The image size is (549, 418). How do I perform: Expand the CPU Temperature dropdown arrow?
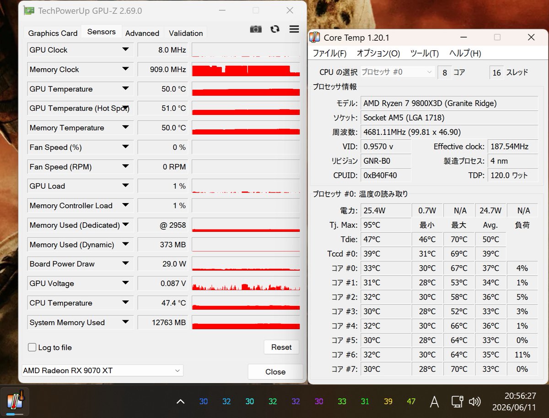[x=125, y=303]
